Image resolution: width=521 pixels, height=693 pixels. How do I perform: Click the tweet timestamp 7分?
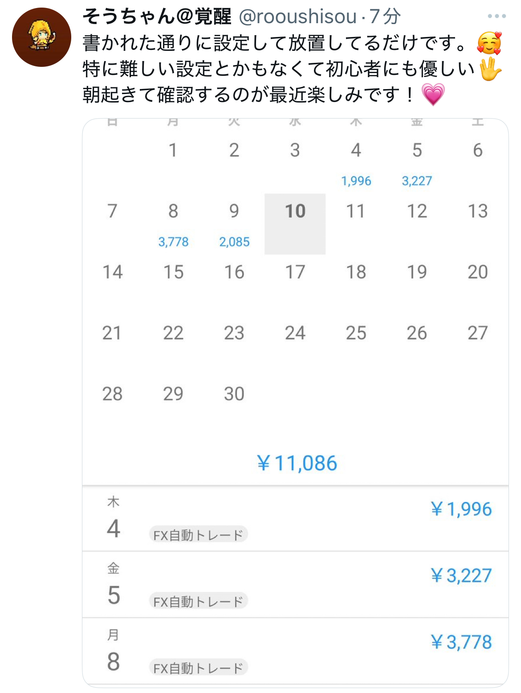pos(385,17)
